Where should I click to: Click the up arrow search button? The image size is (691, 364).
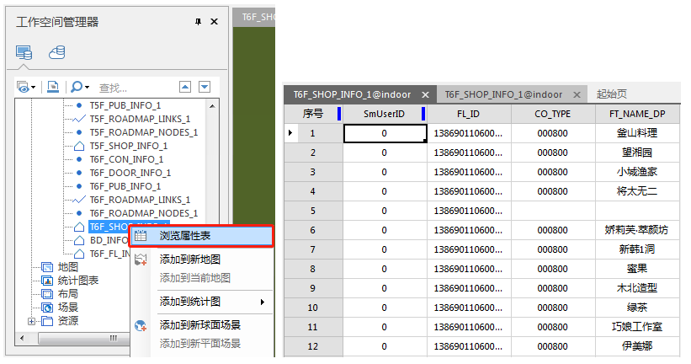(185, 87)
